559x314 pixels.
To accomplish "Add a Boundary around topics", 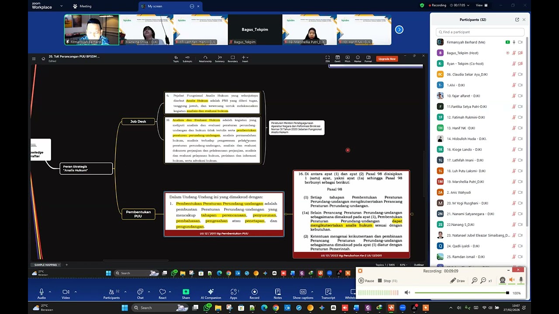I will click(232, 59).
